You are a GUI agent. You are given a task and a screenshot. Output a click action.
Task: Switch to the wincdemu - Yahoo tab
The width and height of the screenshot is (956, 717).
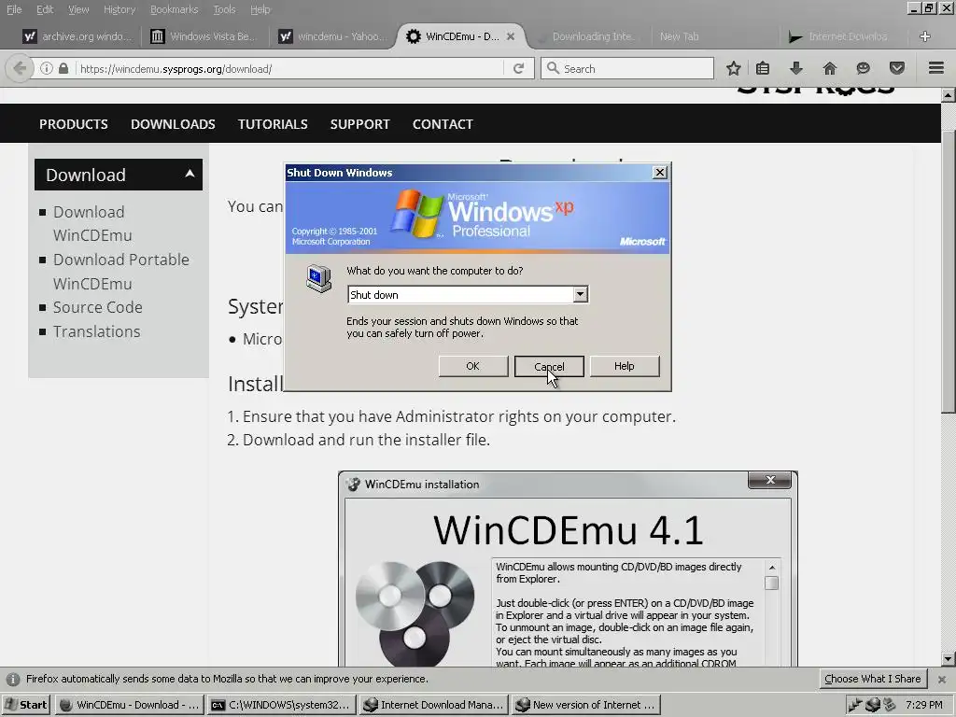332,36
